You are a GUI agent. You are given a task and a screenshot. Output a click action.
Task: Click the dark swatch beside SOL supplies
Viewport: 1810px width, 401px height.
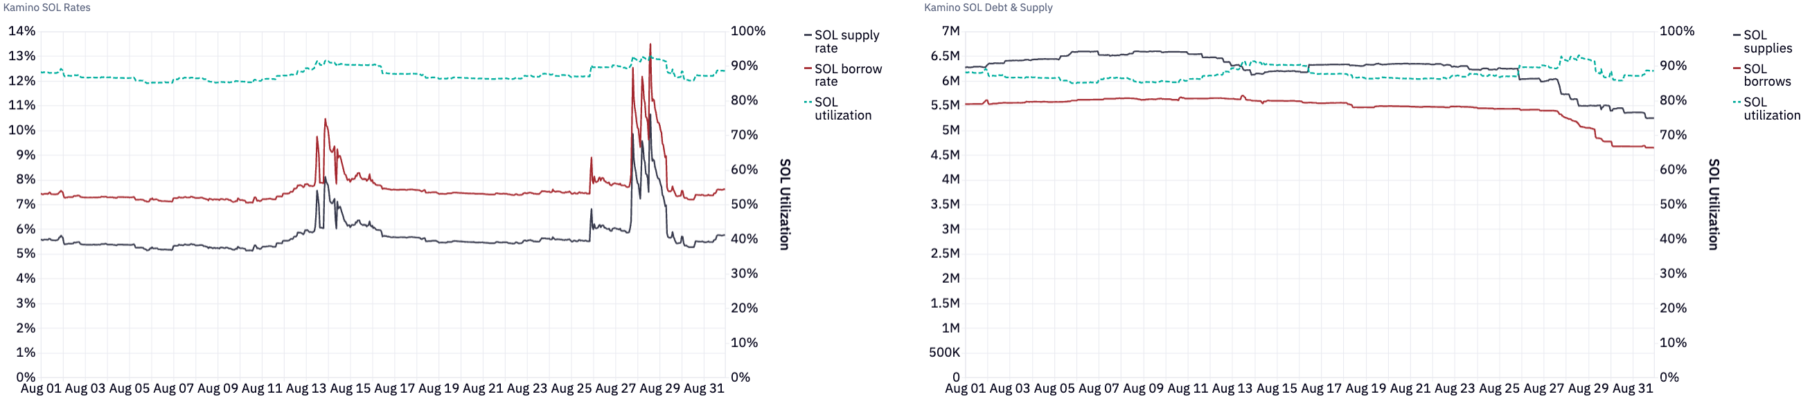(1737, 35)
